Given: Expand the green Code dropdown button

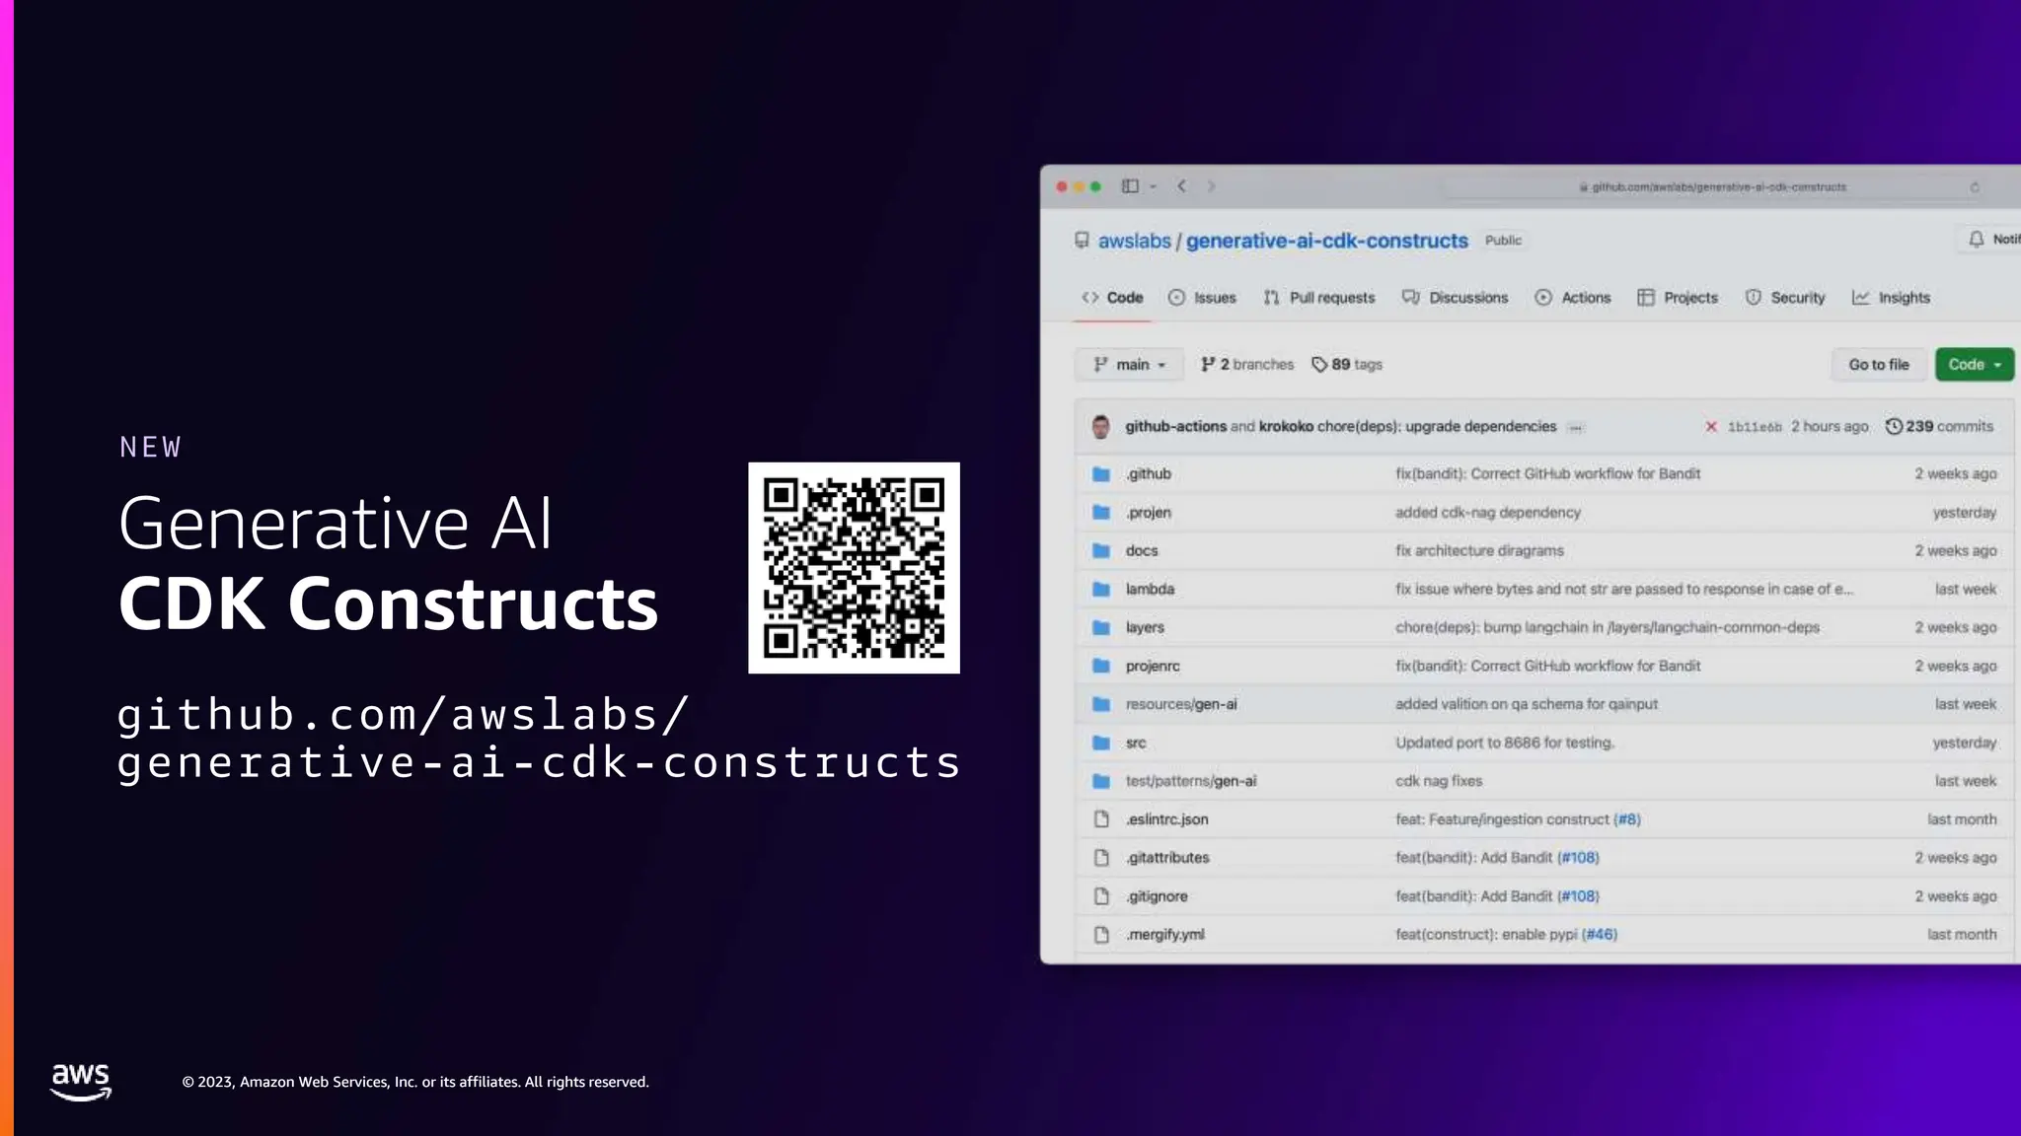Looking at the screenshot, I should click(x=1975, y=365).
